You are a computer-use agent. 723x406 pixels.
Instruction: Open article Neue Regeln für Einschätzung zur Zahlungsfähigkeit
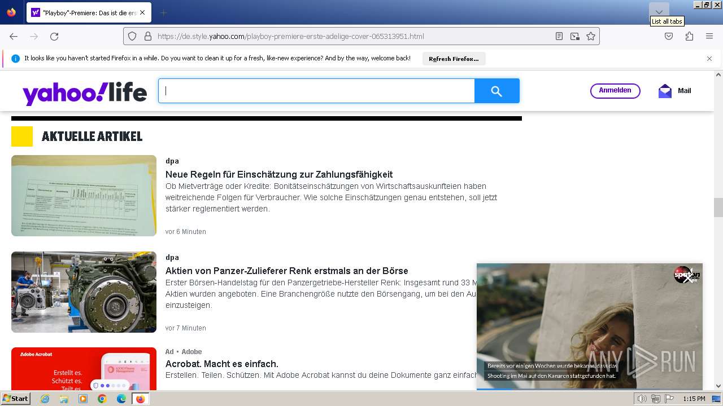(x=279, y=175)
